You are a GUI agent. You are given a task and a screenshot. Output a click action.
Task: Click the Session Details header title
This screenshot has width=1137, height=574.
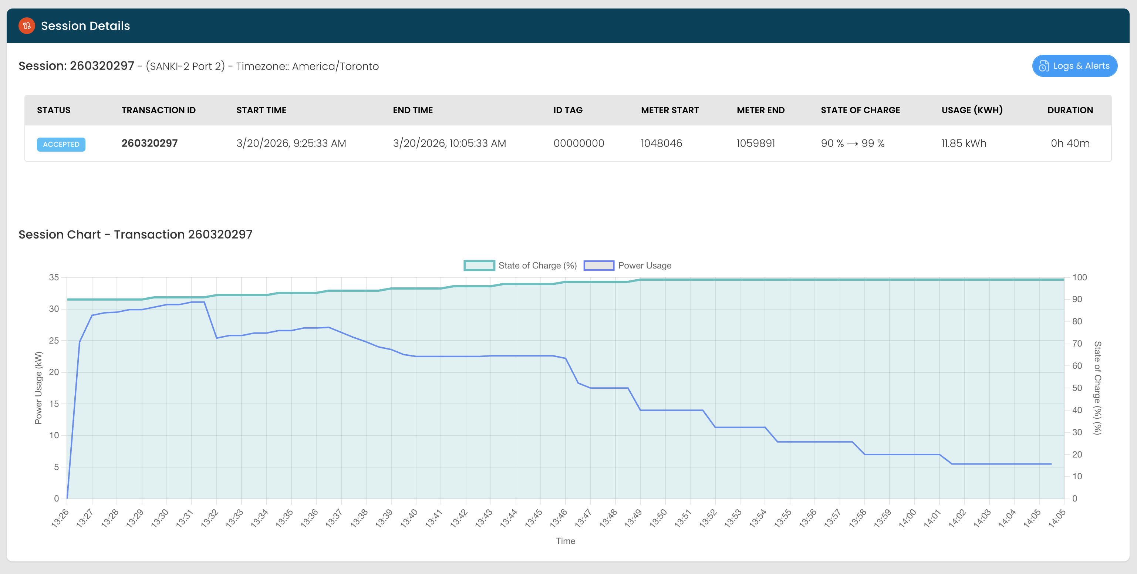point(85,26)
